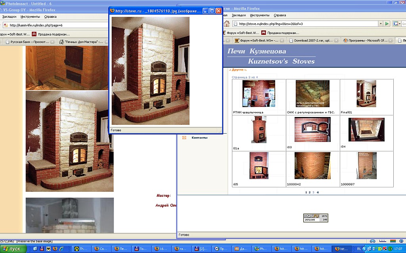
Task: Click the Windows пуск Start button
Action: point(13,249)
